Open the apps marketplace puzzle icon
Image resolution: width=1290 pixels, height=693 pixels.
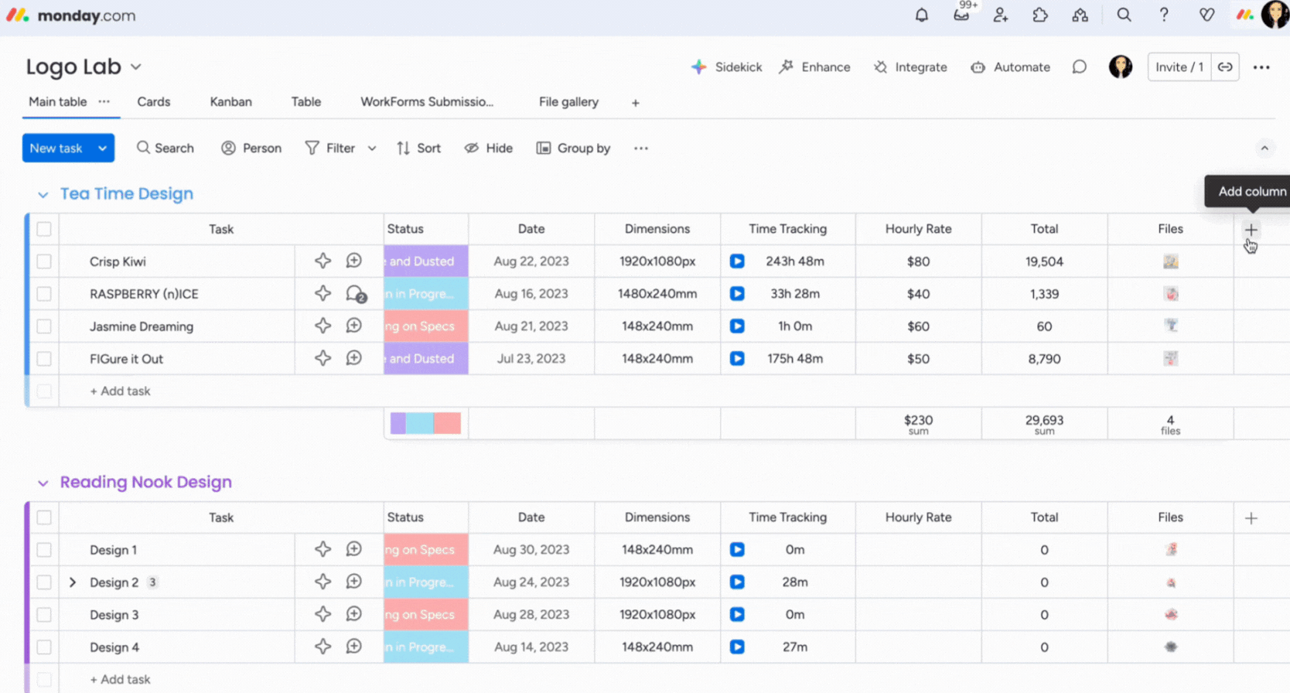(x=1040, y=15)
